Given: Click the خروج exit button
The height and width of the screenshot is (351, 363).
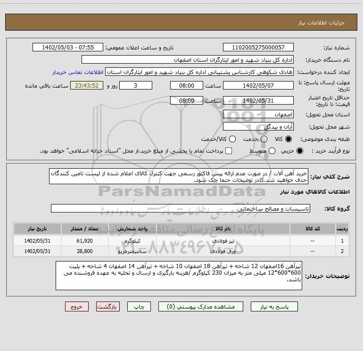Looking at the screenshot, I should [77, 307].
